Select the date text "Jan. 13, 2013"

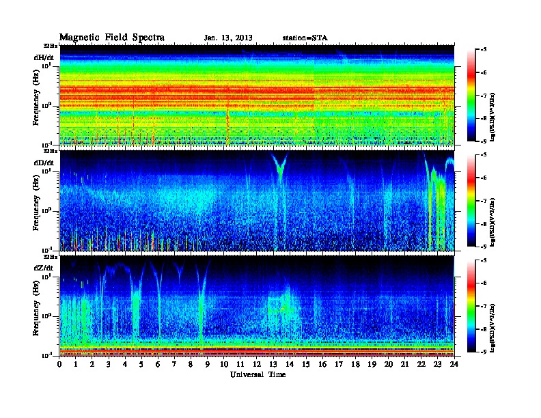228,38
